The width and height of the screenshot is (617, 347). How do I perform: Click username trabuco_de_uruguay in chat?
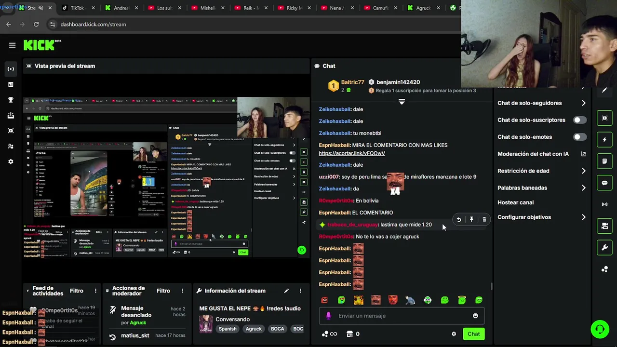point(352,225)
